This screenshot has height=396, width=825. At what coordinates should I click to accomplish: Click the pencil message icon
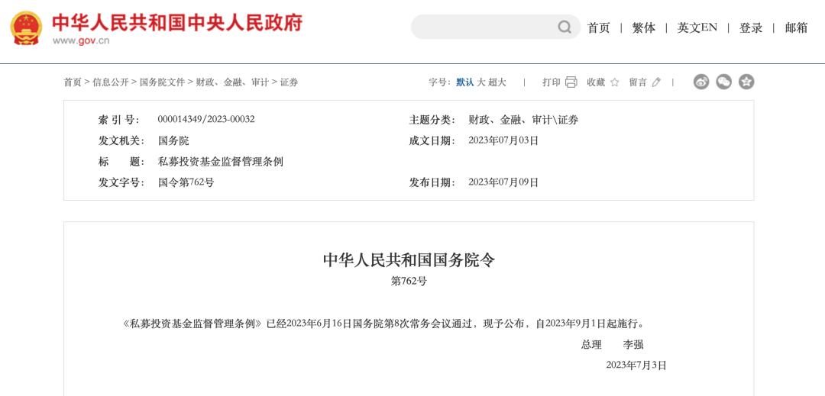coord(656,82)
